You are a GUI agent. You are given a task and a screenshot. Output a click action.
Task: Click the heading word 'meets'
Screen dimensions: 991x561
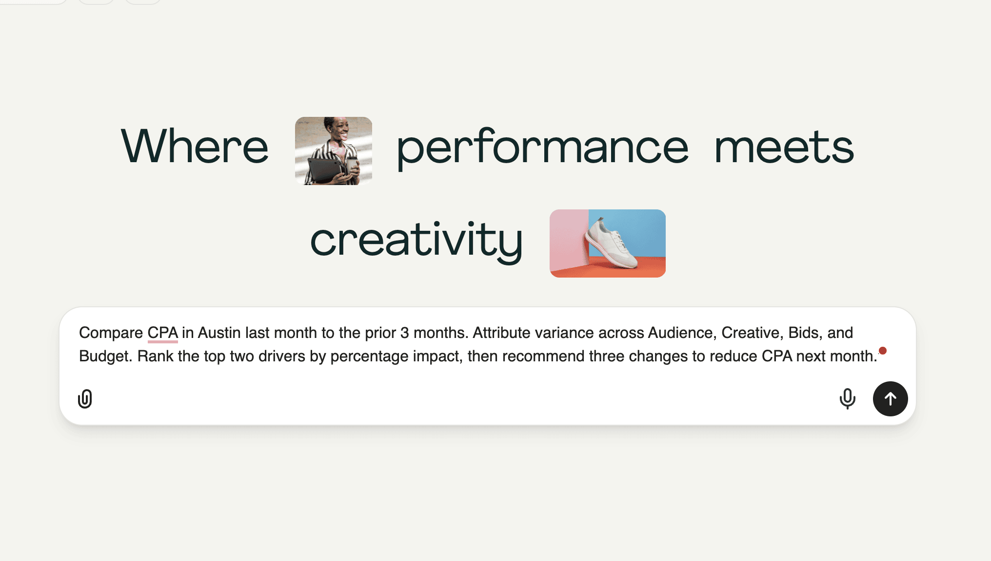[x=784, y=147]
